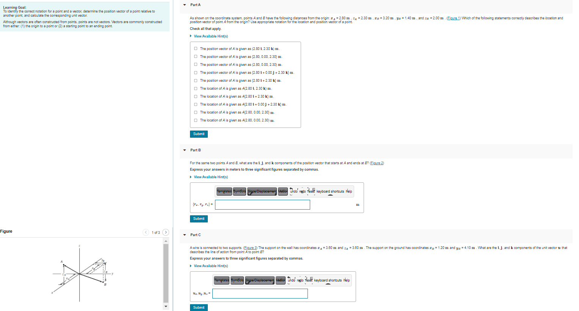Check position vector {2.80 i + 0.00 j + 2.30 k} option
The height and width of the screenshot is (311, 579).
[196, 72]
